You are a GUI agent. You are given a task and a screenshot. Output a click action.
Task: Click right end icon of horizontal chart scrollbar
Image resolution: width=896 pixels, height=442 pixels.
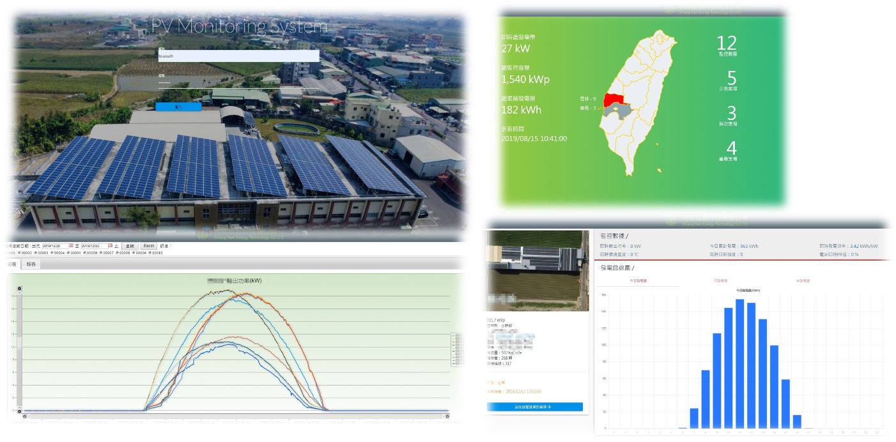point(447,416)
